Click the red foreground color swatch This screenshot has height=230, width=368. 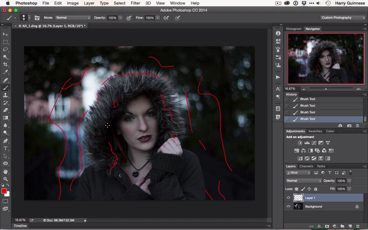(x=4, y=191)
